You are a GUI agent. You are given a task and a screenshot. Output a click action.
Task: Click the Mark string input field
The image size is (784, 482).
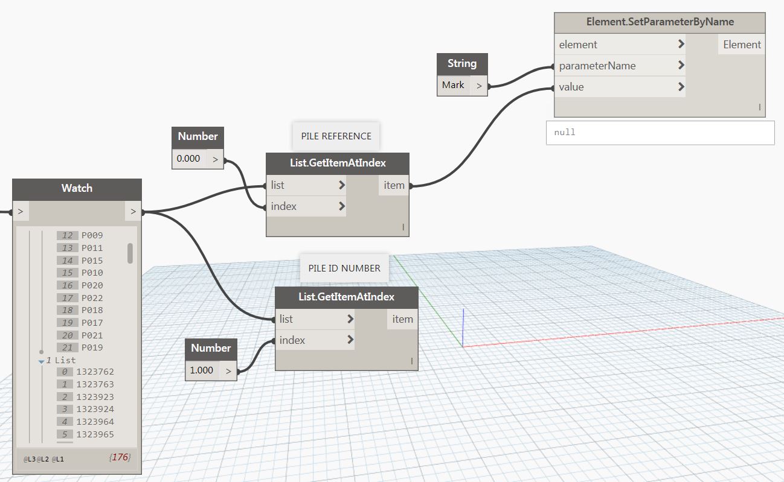pyautogui.click(x=454, y=85)
